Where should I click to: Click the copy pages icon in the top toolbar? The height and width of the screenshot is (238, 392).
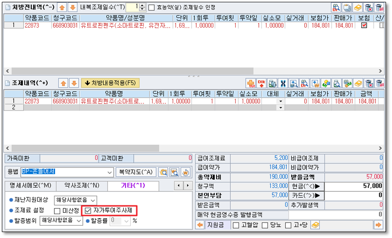point(347,7)
